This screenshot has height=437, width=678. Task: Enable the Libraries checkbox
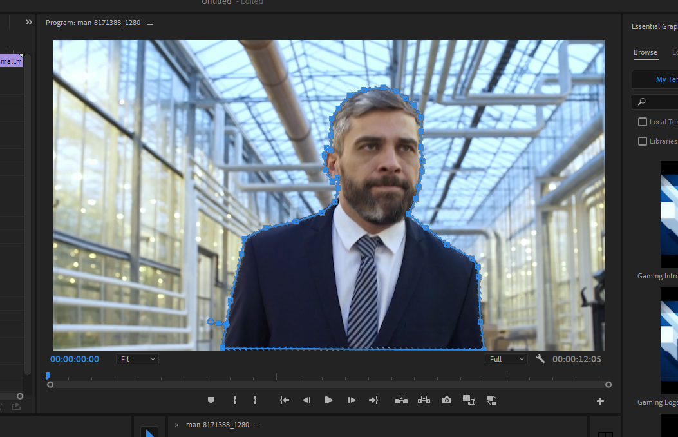point(642,141)
